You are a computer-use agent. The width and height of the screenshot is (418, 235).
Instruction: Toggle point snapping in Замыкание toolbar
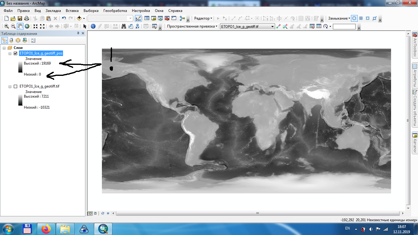(x=354, y=18)
